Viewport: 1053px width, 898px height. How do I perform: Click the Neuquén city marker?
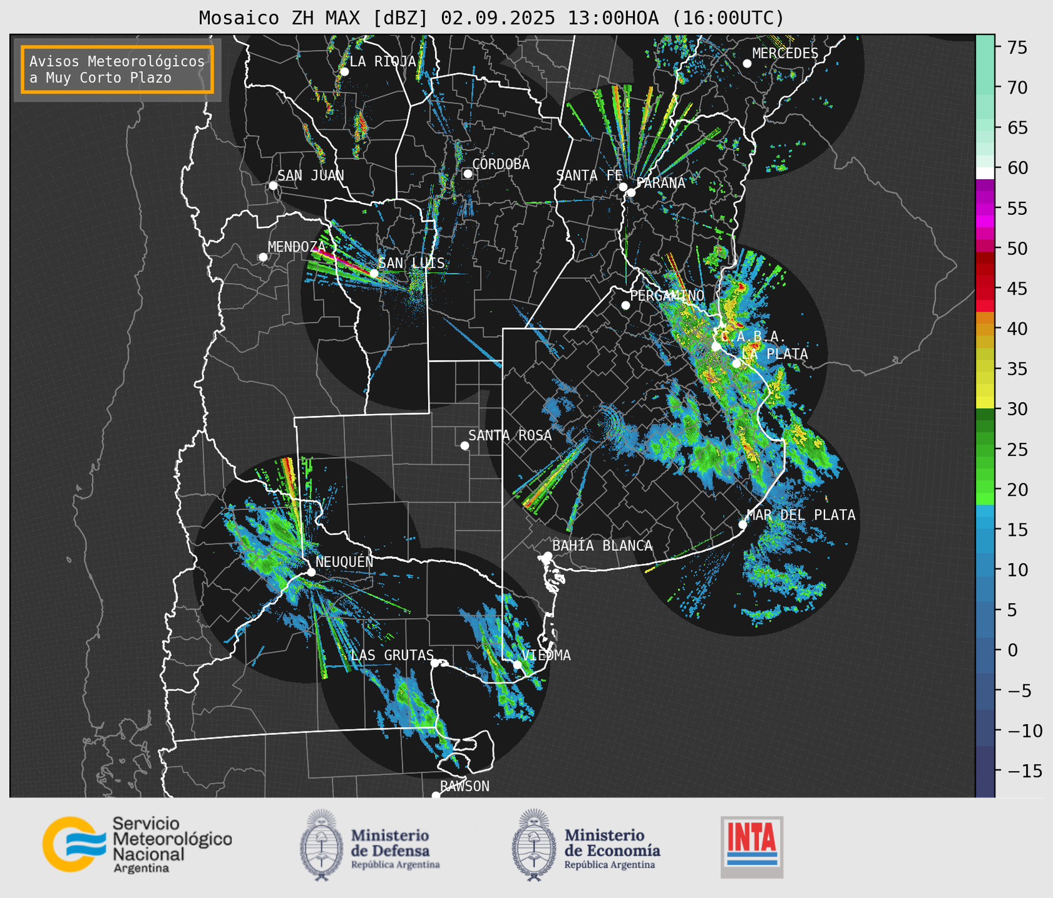[311, 572]
